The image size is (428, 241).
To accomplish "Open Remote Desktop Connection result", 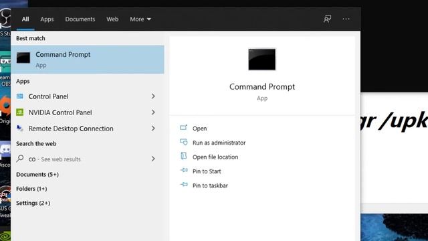I will pyautogui.click(x=88, y=129).
